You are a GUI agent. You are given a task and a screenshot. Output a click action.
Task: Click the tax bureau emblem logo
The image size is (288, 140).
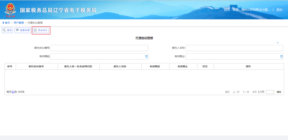(x=10, y=10)
